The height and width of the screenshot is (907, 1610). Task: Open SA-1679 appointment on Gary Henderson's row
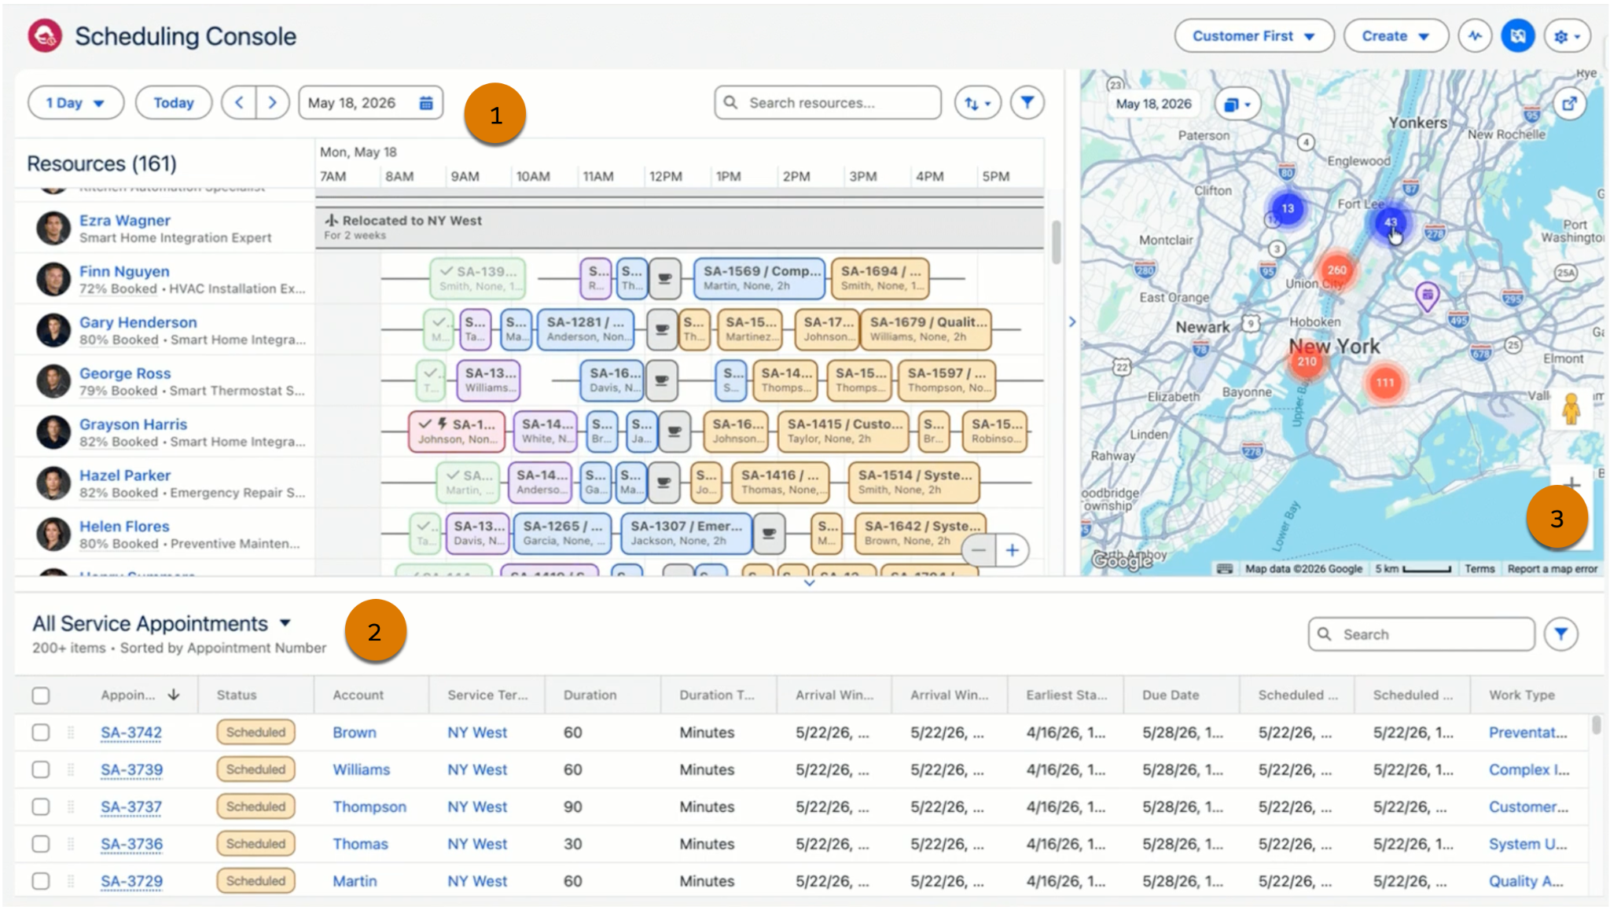click(x=925, y=329)
